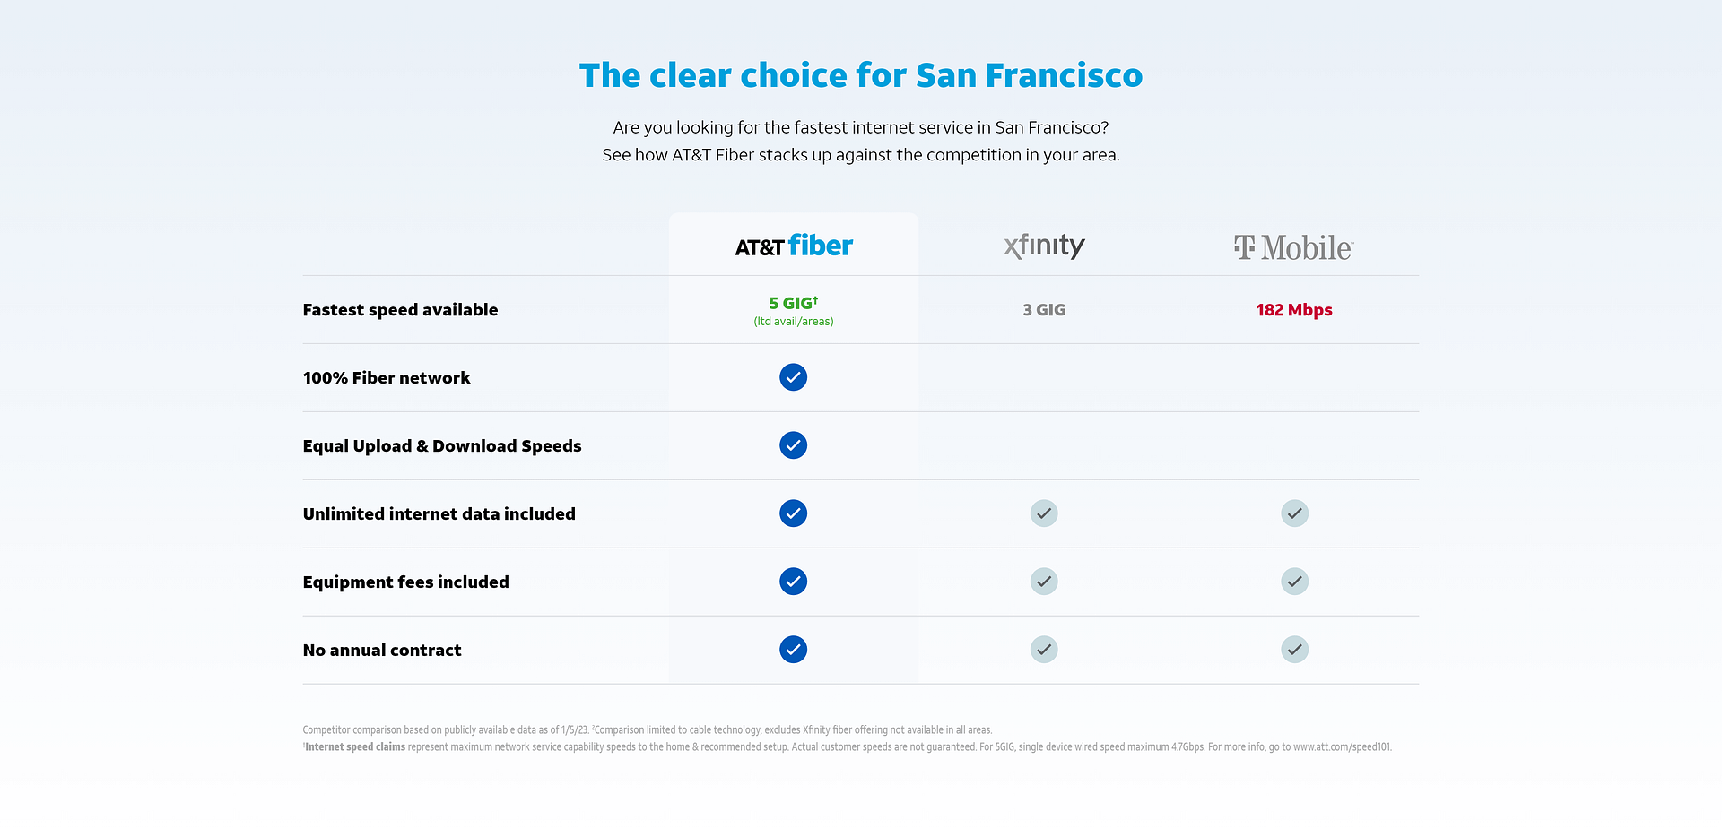This screenshot has width=1722, height=828.
Task: Click Xfinity checkmark for Equipment fees included
Action: click(1044, 582)
